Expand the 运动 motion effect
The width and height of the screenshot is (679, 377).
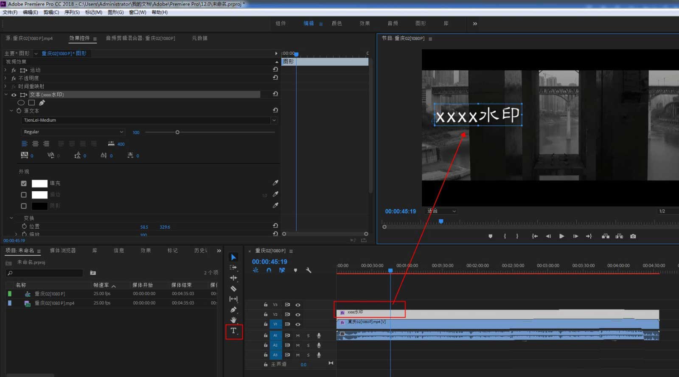[6, 70]
